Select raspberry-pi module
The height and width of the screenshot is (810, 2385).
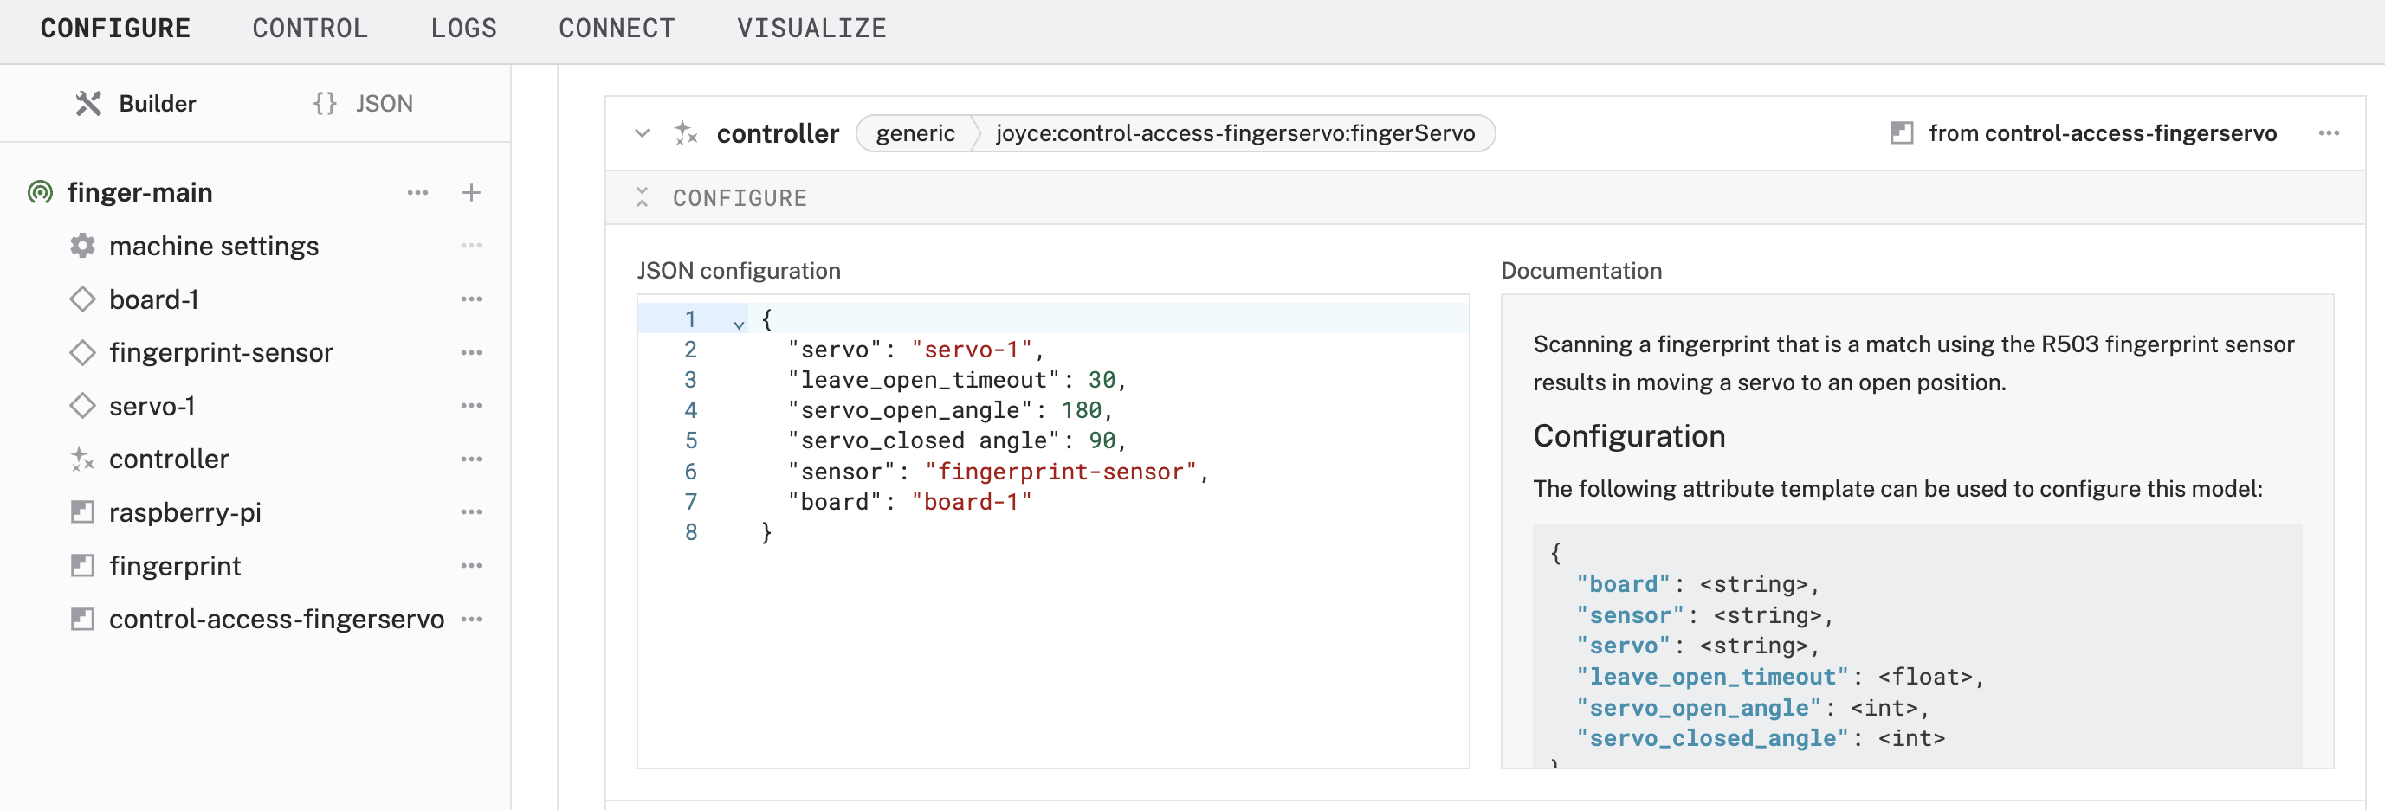(185, 512)
